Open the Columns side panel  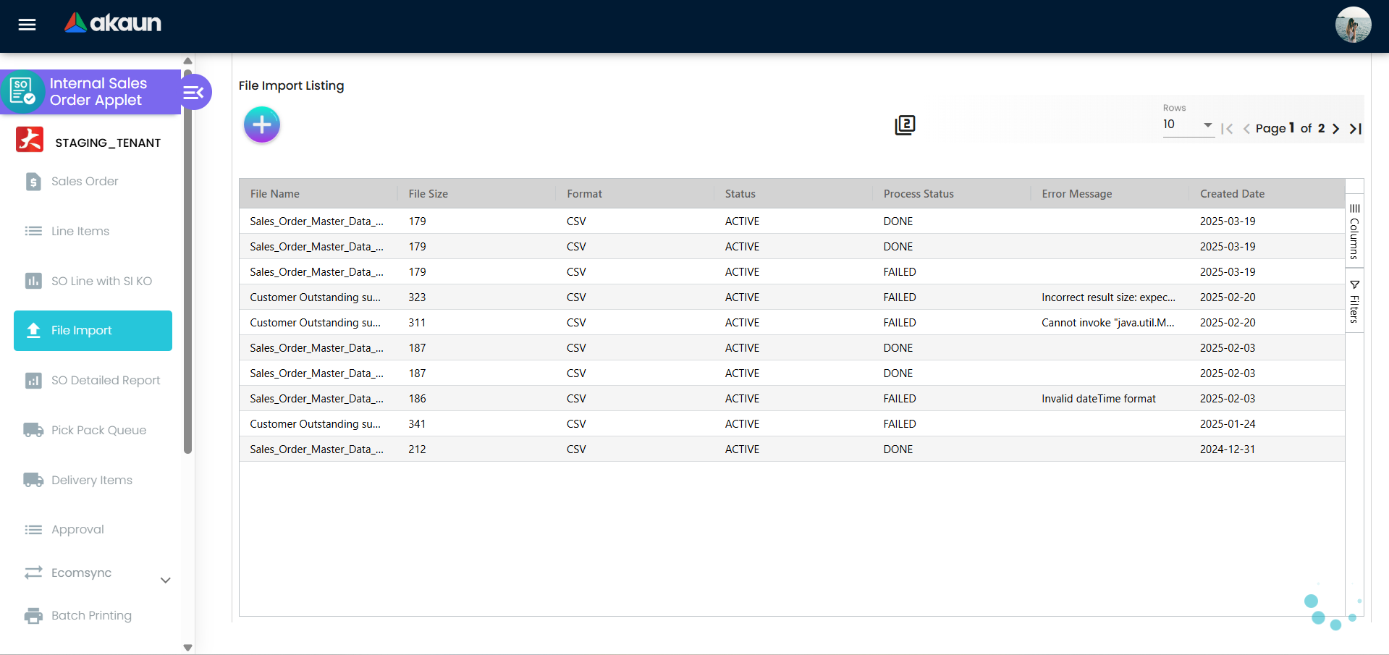(x=1354, y=232)
